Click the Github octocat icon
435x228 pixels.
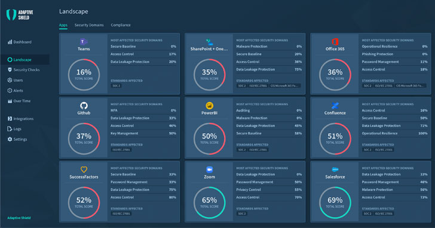click(84, 106)
